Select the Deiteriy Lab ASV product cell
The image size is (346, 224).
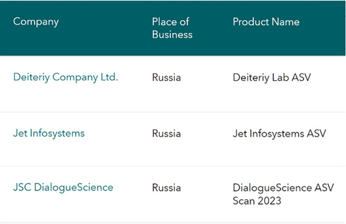tap(272, 78)
